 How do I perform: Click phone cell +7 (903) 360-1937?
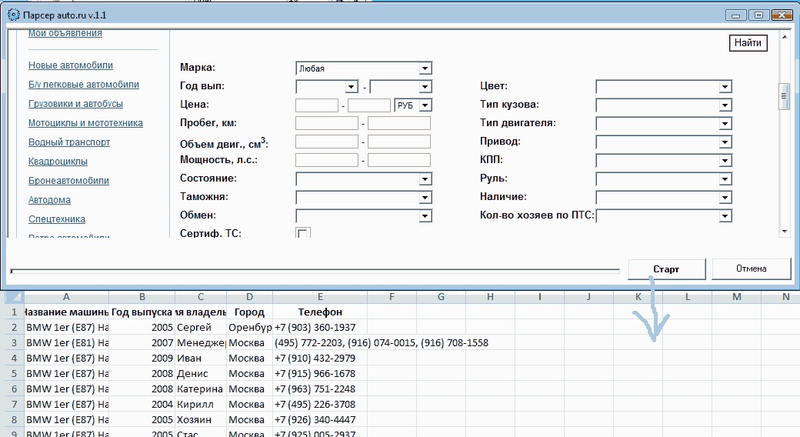[x=320, y=327]
